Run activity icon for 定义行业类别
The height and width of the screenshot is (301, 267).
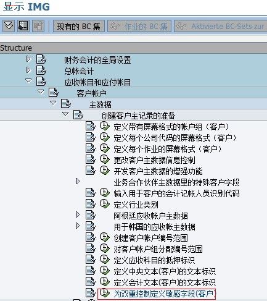pyautogui.click(x=105, y=204)
